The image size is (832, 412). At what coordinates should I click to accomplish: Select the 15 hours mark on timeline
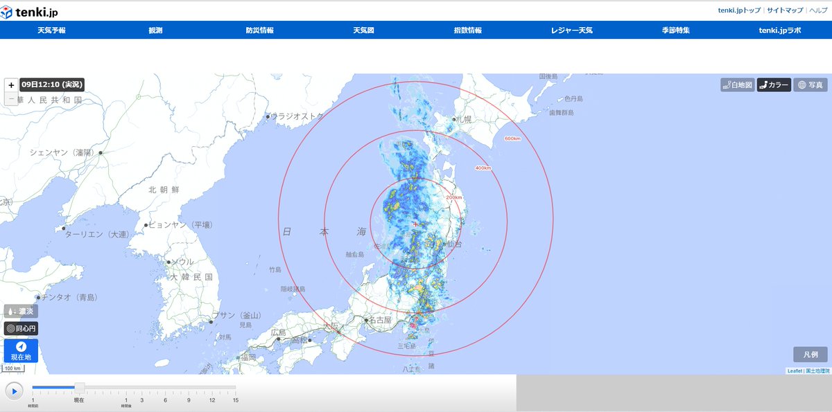[x=235, y=400]
